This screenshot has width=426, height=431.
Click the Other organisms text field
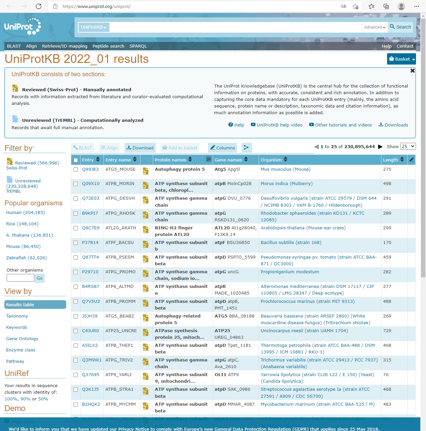(x=20, y=278)
